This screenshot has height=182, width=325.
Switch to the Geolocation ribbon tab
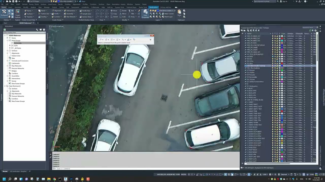[x=153, y=7]
